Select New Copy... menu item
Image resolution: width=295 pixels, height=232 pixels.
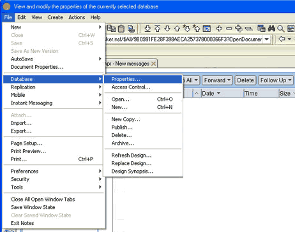tap(143, 119)
